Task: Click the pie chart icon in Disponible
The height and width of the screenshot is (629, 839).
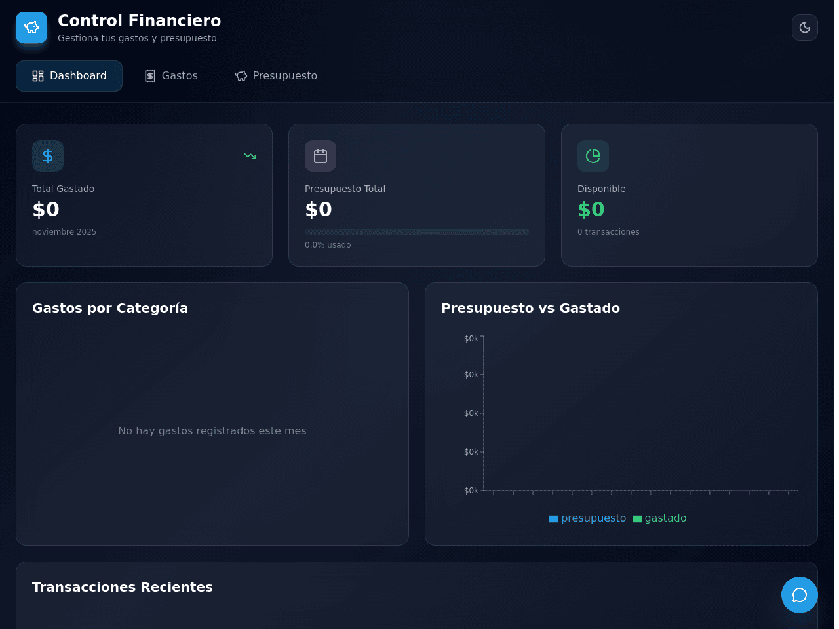Action: [593, 156]
